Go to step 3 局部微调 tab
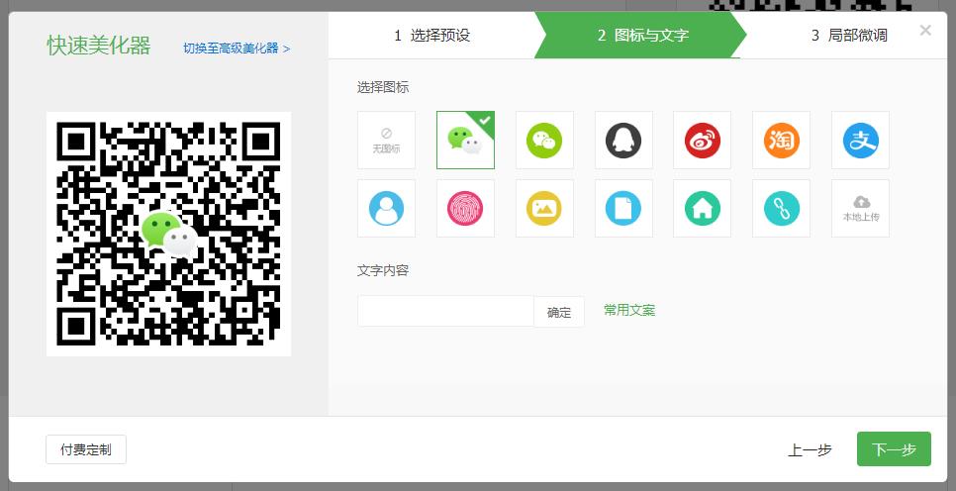This screenshot has width=956, height=491. [849, 36]
